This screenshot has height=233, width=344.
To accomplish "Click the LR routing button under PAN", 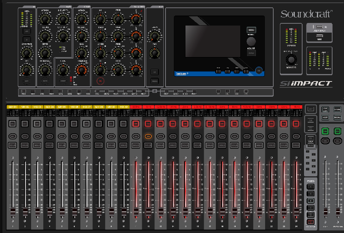I will pyautogui.click(x=155, y=72).
